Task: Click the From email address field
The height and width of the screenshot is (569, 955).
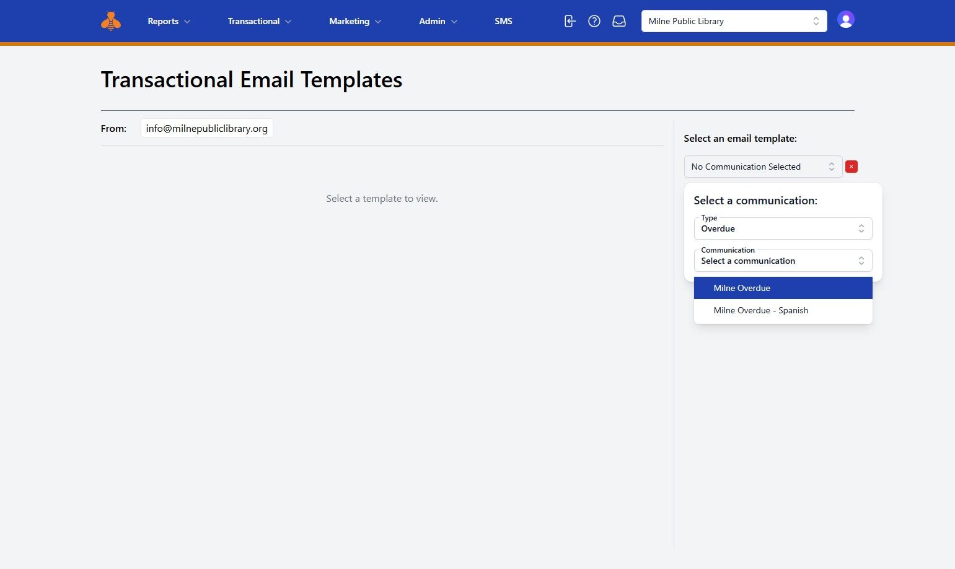Action: 207,128
